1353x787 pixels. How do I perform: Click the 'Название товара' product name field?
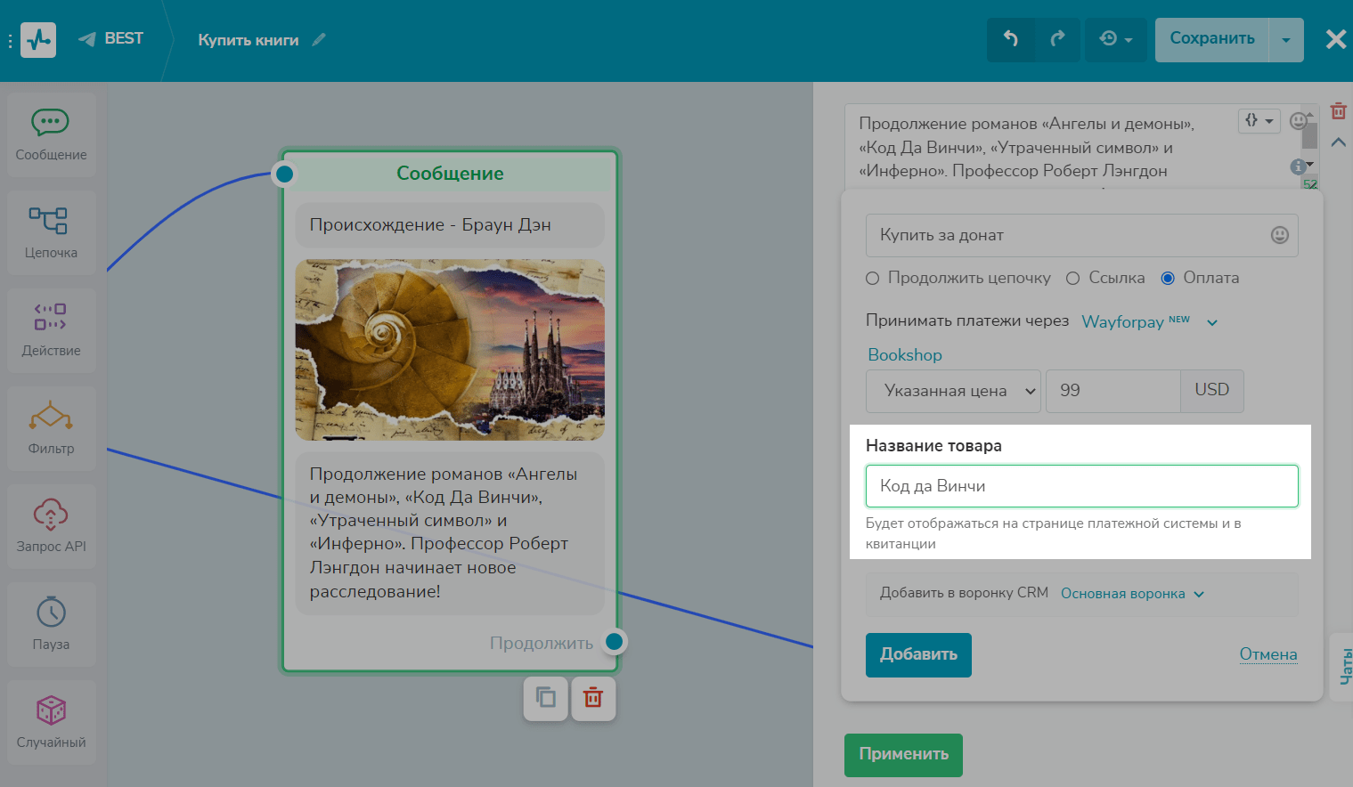coord(1081,486)
